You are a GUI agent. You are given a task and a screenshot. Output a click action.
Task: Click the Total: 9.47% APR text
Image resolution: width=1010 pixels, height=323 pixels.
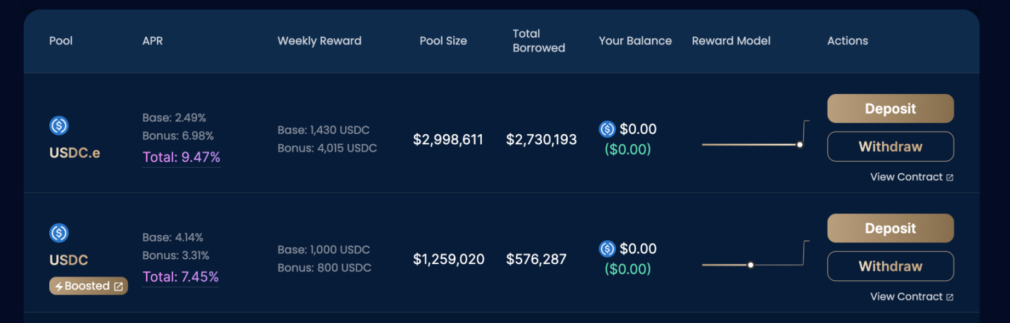pos(181,157)
